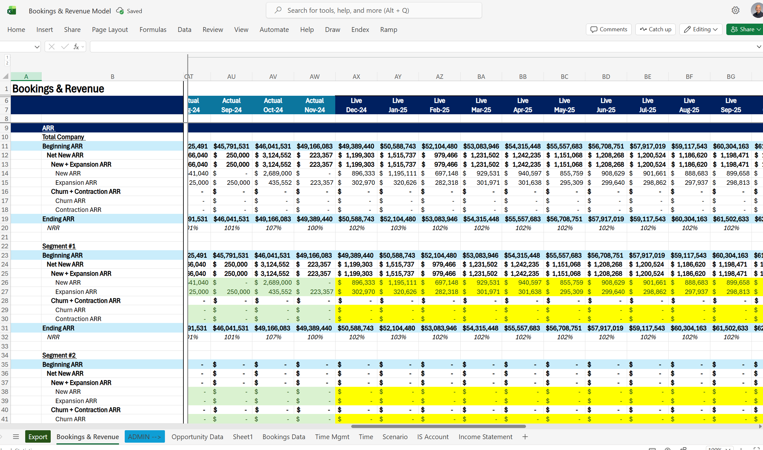763x450 pixels.
Task: Click the insert function fx icon
Action: (x=76, y=47)
